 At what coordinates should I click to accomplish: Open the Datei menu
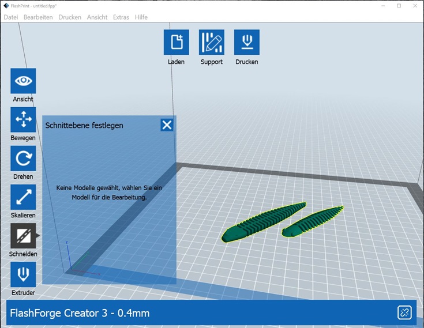[11, 17]
